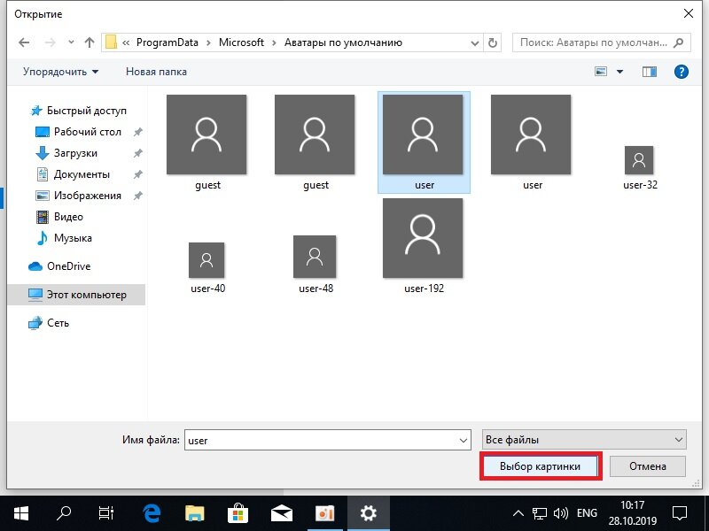The width and height of the screenshot is (709, 531).
Task: Navigate up one folder level
Action: click(89, 42)
